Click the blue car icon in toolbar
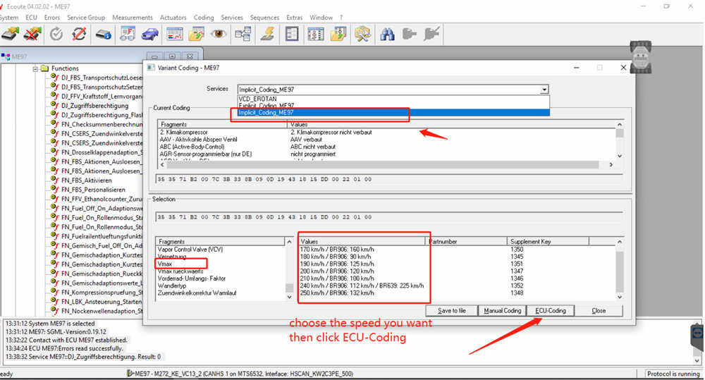Screen dimensions: 705x380 149,33
